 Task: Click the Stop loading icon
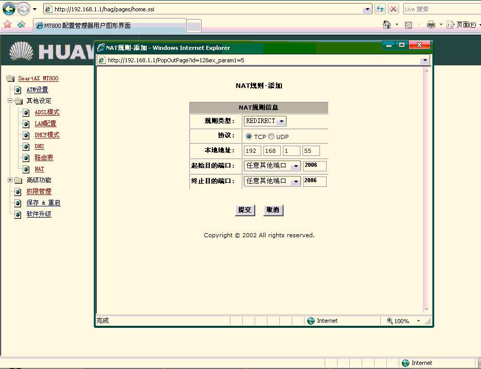coord(394,9)
